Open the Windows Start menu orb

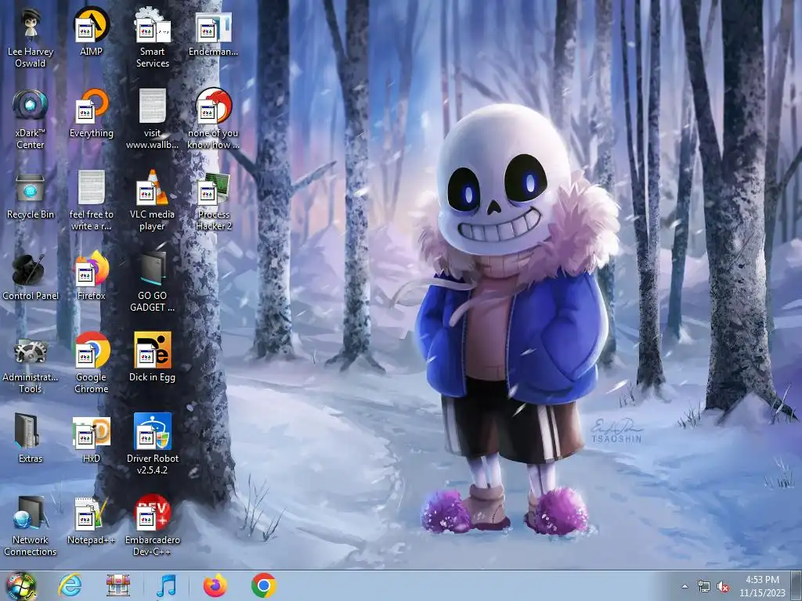point(21,586)
